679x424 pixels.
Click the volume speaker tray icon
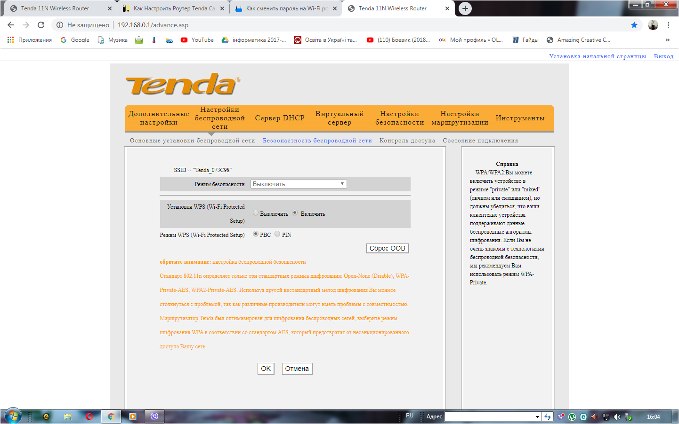click(617, 417)
